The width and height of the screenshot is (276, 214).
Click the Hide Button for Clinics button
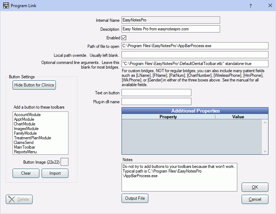34,85
